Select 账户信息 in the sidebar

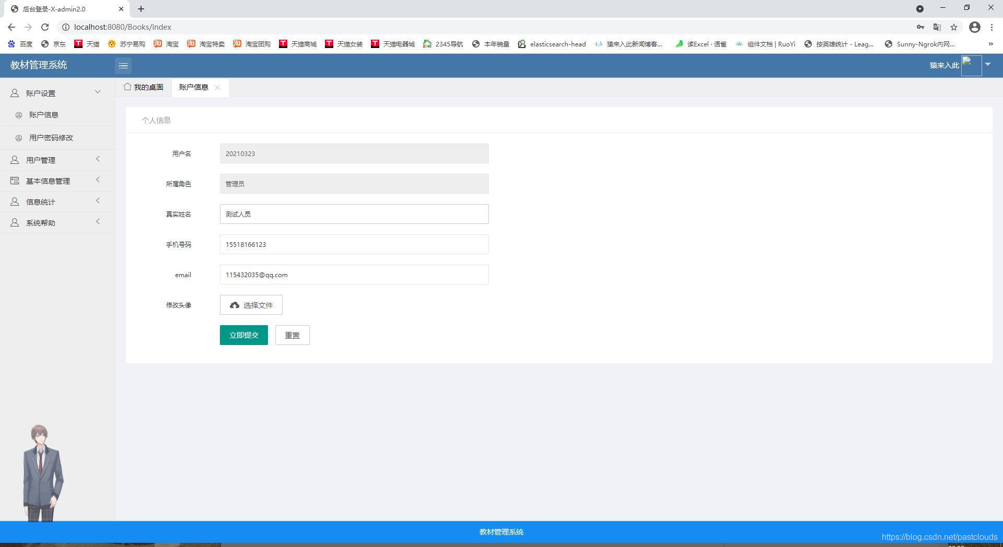point(57,115)
